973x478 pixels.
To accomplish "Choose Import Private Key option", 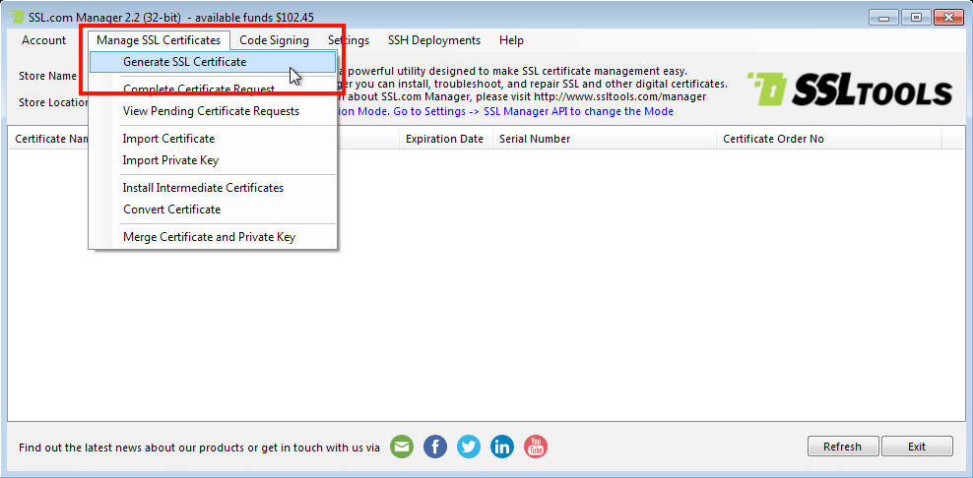I will [170, 160].
